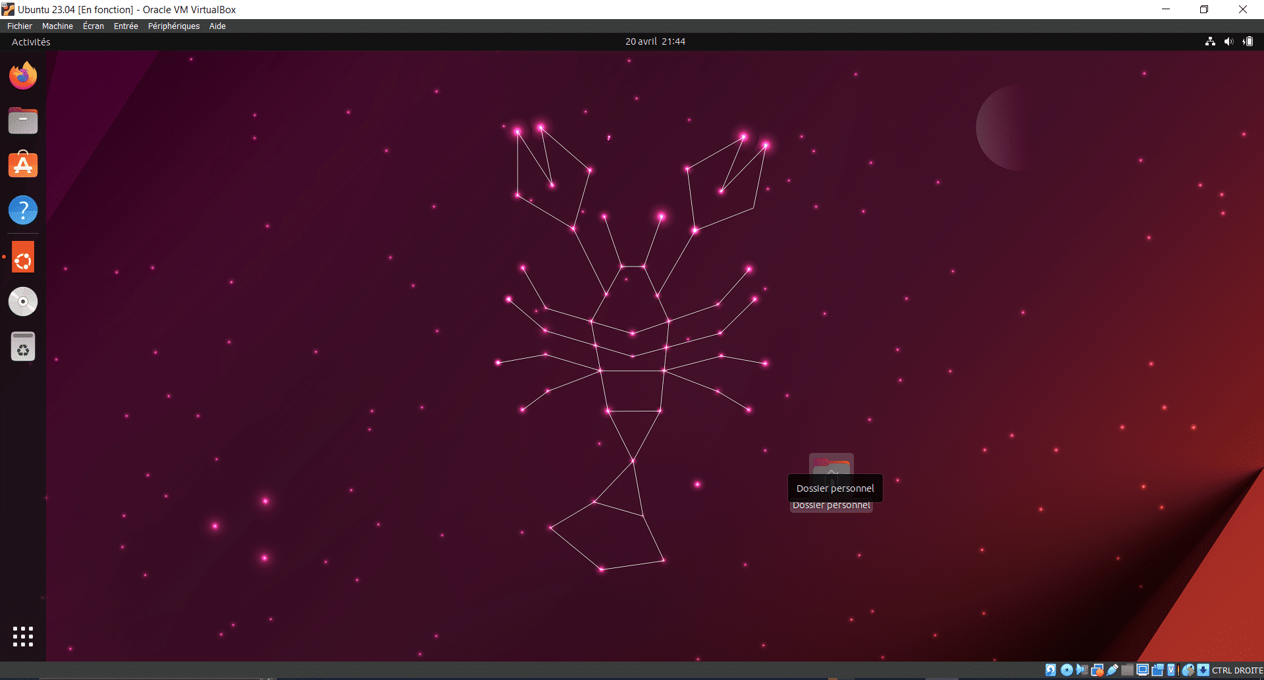1264x680 pixels.
Task: Open the Help application from the dock
Action: tap(23, 210)
